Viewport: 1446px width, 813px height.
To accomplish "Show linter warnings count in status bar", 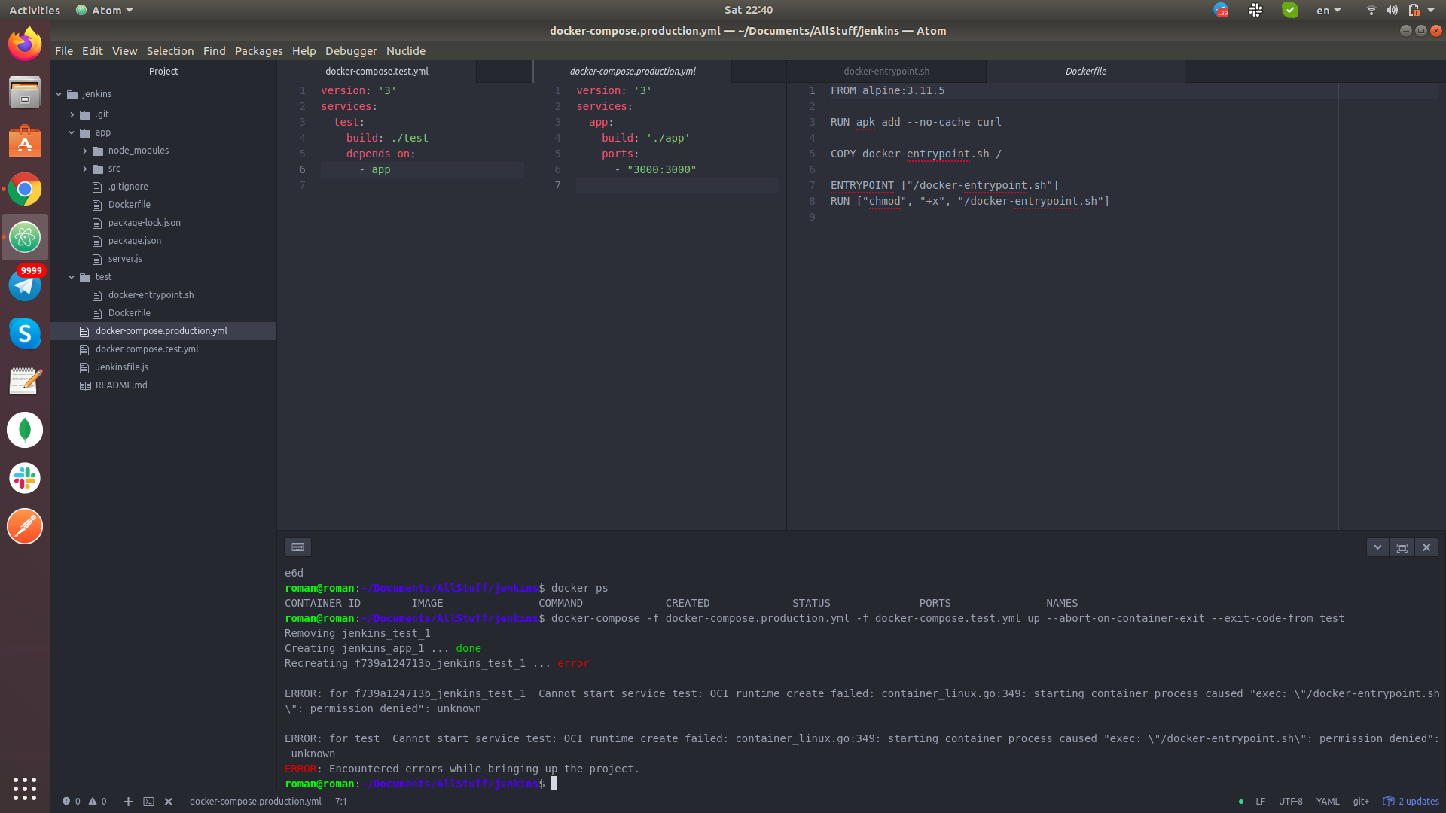I will [98, 802].
